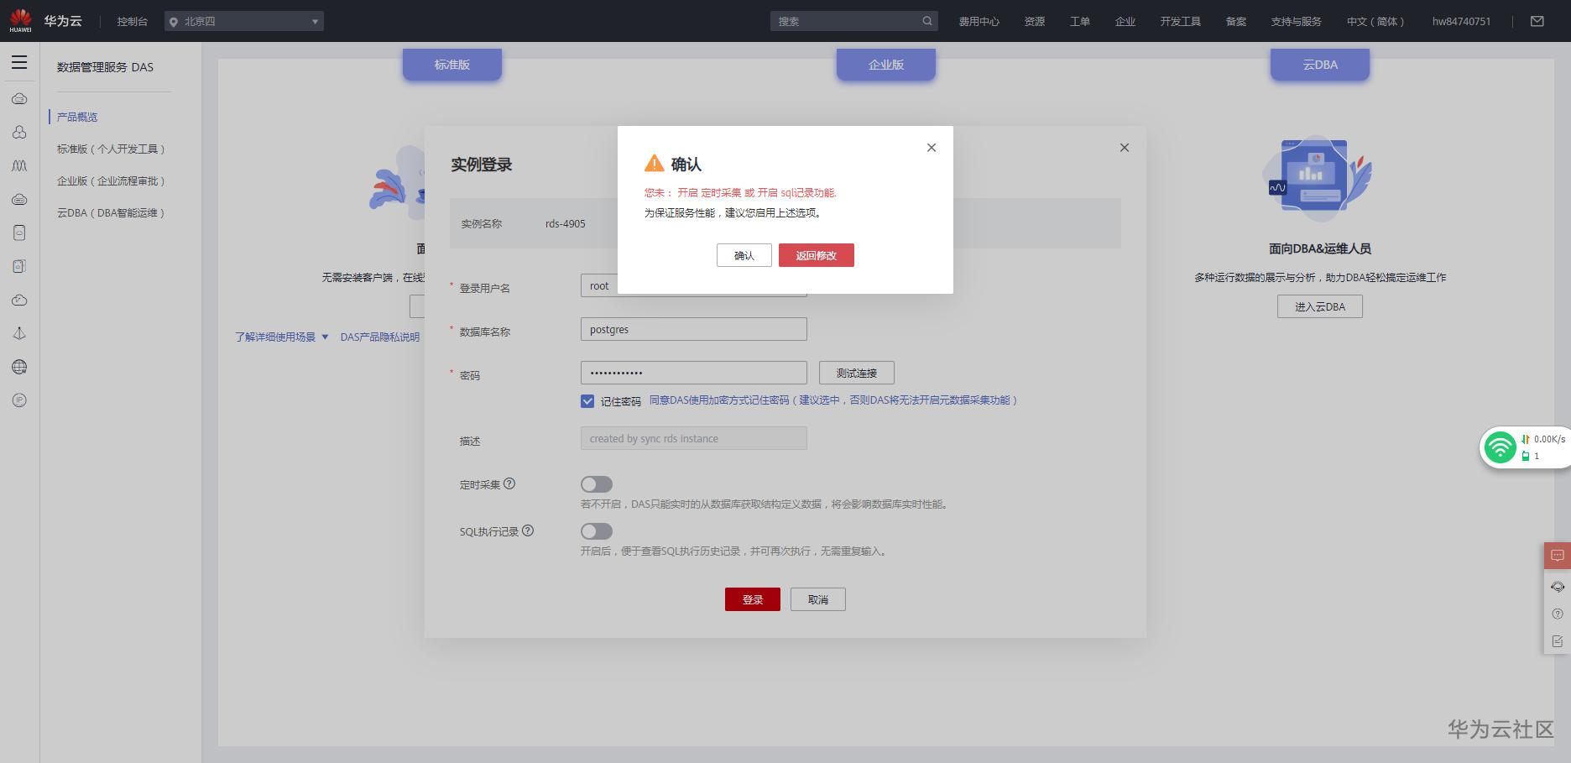Open 费用中心 in the top navigation
This screenshot has width=1571, height=763.
(979, 21)
